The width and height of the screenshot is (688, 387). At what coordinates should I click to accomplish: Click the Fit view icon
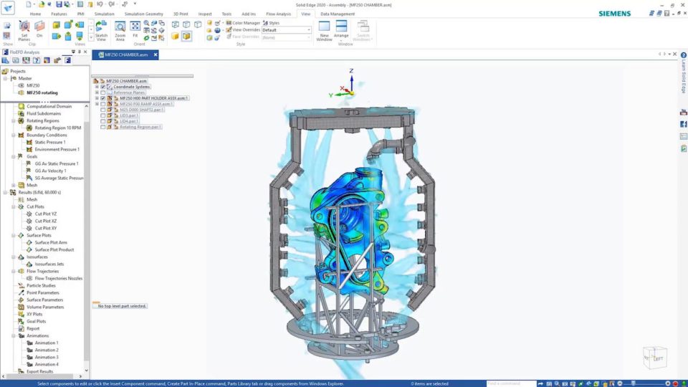point(135,29)
